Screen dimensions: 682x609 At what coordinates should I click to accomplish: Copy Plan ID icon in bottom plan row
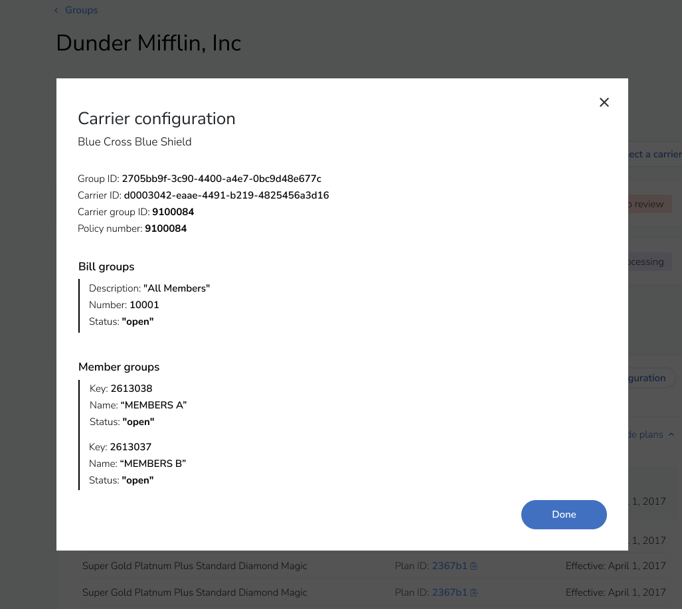pyautogui.click(x=474, y=592)
